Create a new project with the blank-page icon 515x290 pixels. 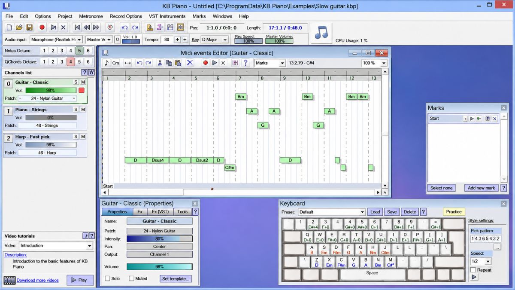pos(9,27)
